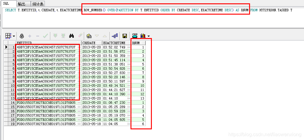This screenshot has width=304, height=140.
Task: Click the green checkmark Post Changes icon
Action: 45,36
